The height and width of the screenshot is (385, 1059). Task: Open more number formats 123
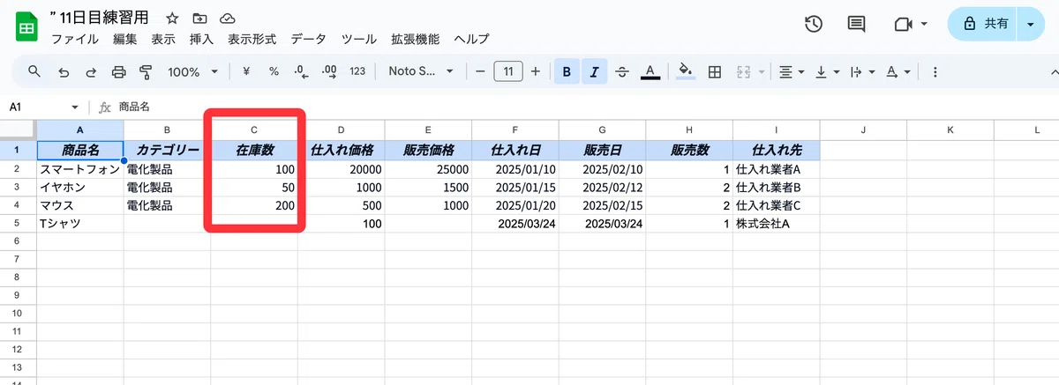[357, 71]
